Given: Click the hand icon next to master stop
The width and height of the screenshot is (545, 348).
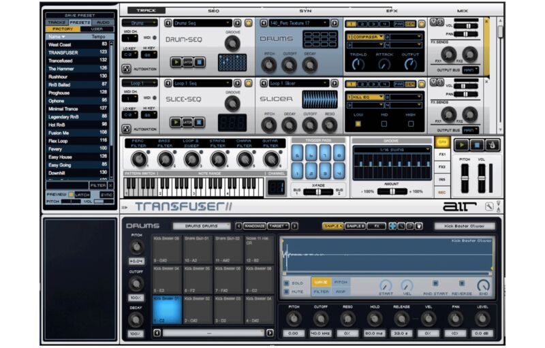Looking at the screenshot, I should 493,145.
